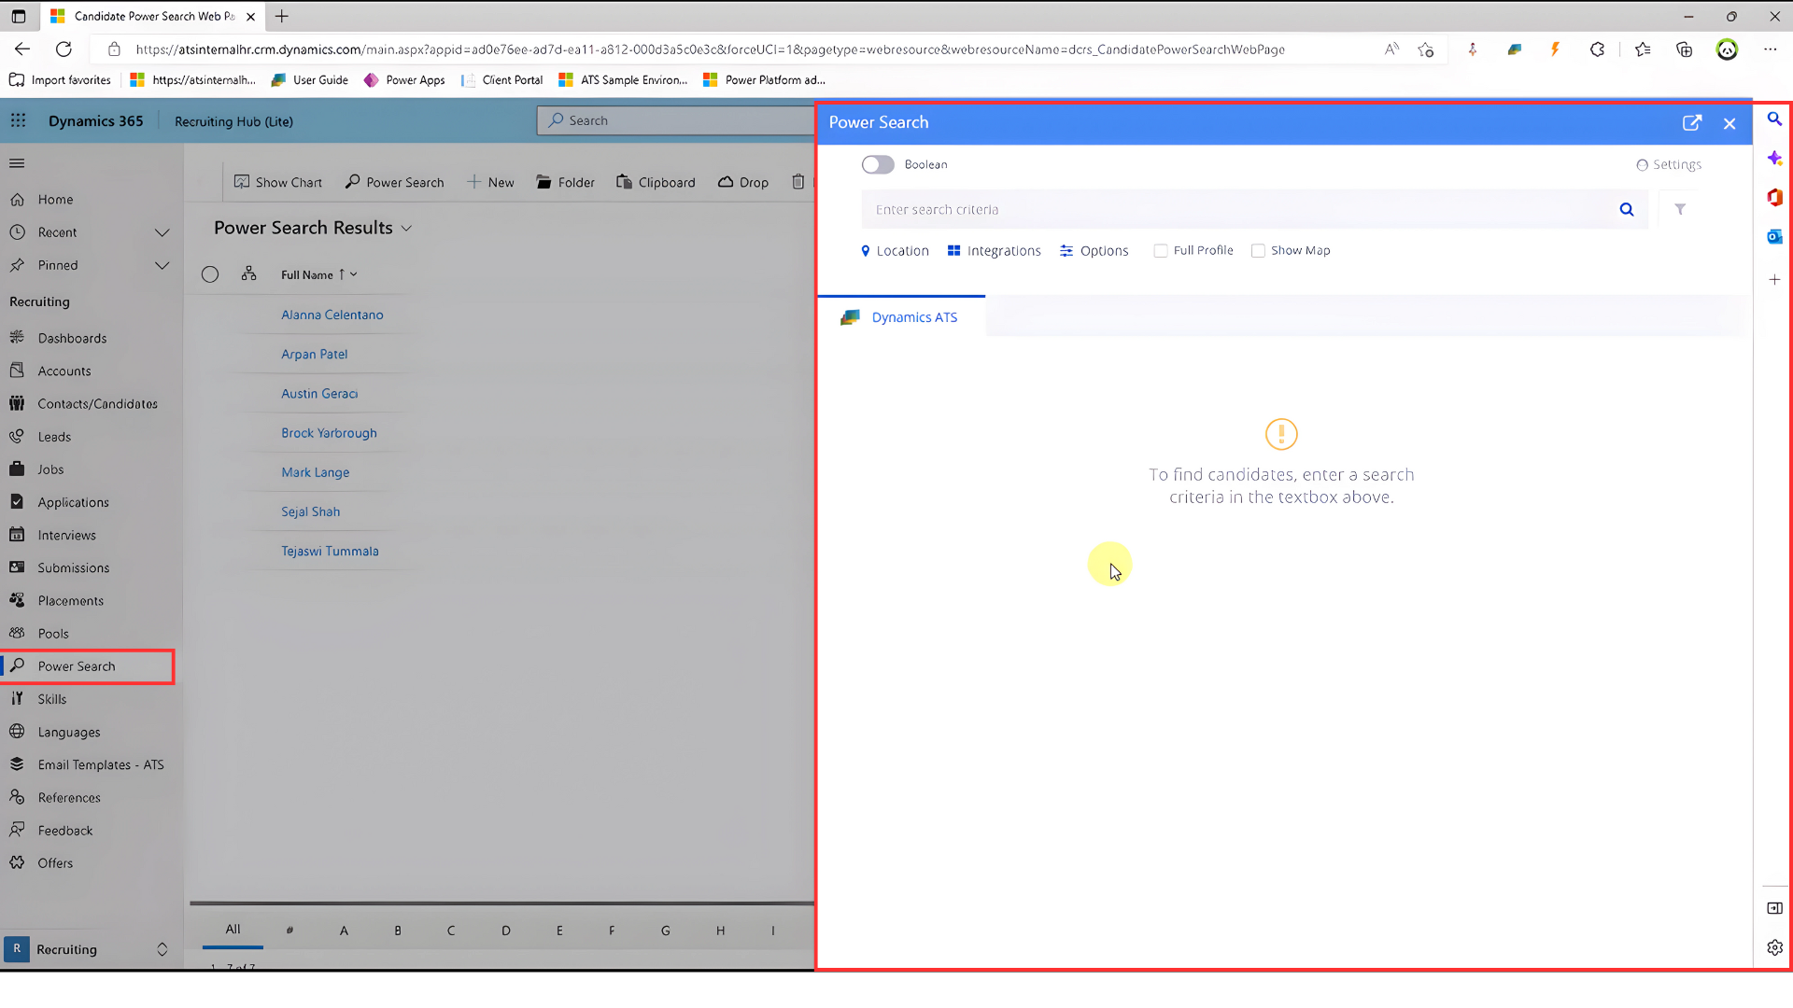The height and width of the screenshot is (1008, 1793).
Task: Click the Email Templates - ATS icon
Action: pyautogui.click(x=17, y=764)
